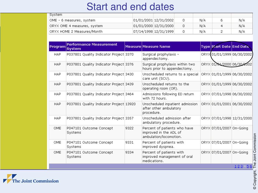
Task: Click start date 07/14/1998 in ORYX HOME row
Action: click(143, 31)
